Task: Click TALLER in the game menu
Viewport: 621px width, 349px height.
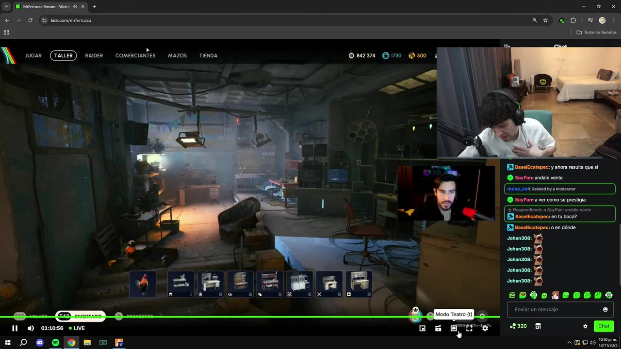Action: click(x=64, y=56)
